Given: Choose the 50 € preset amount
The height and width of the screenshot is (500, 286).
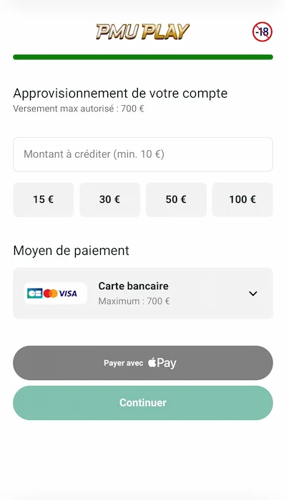Looking at the screenshot, I should pyautogui.click(x=176, y=199).
